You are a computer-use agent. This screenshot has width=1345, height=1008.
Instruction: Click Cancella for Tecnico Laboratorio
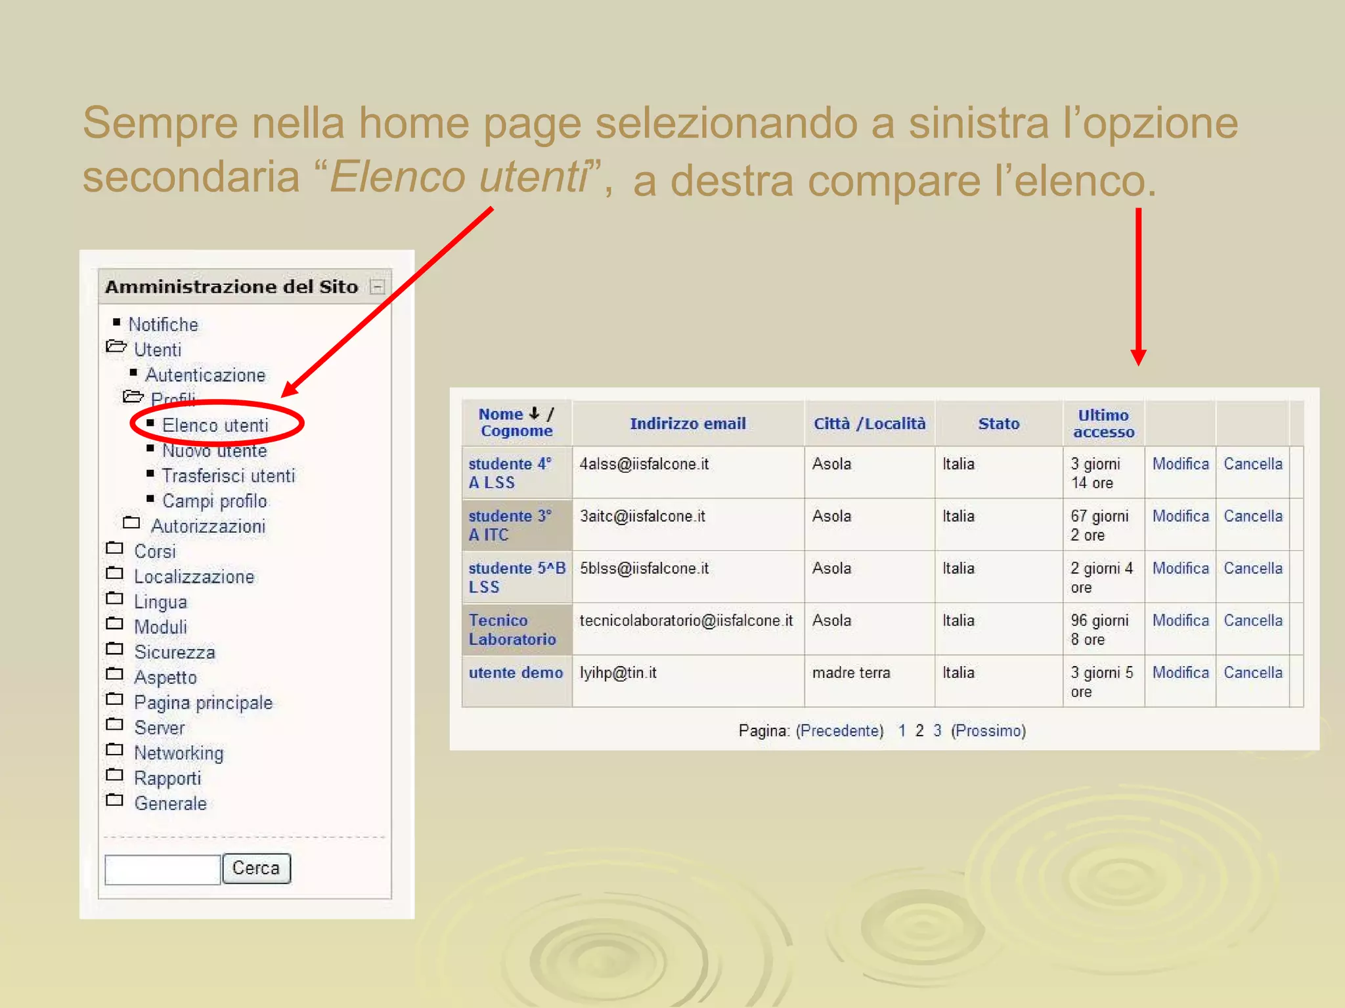pos(1252,621)
